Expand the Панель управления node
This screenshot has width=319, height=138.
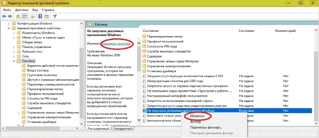click(x=14, y=47)
